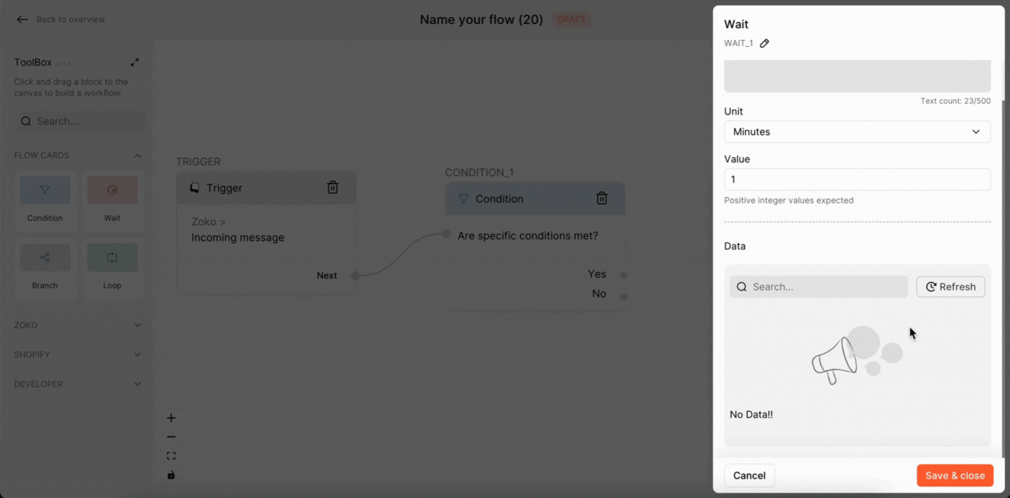Select the Branch flow card icon
The image size is (1010, 498).
45,257
